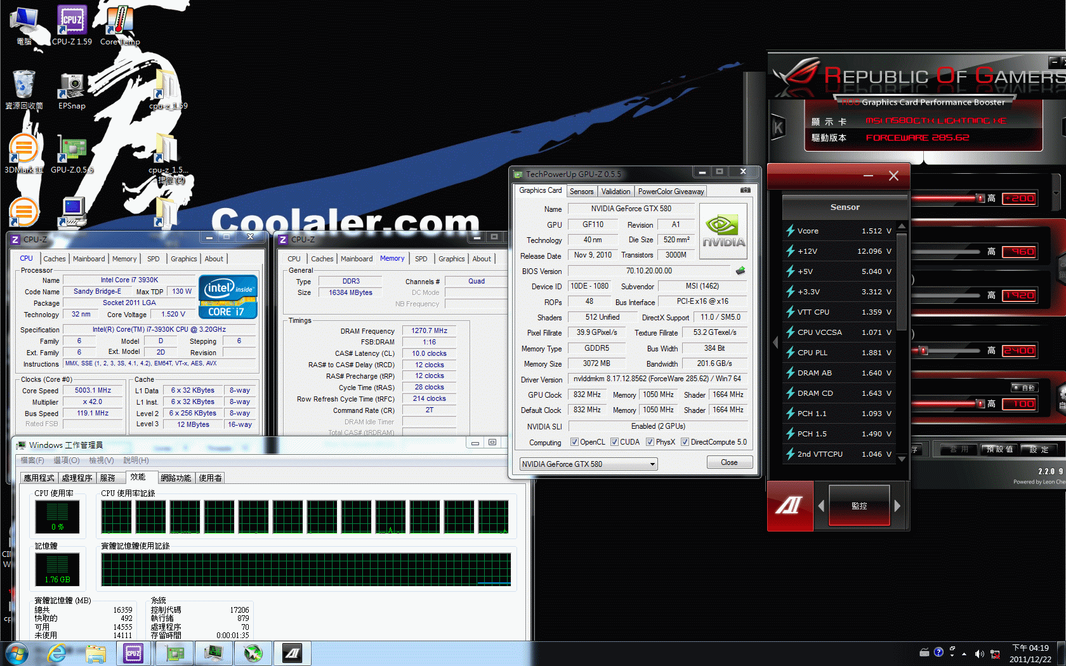Select the Vcore sensor row
Screen dimensions: 1066x666
click(x=839, y=231)
